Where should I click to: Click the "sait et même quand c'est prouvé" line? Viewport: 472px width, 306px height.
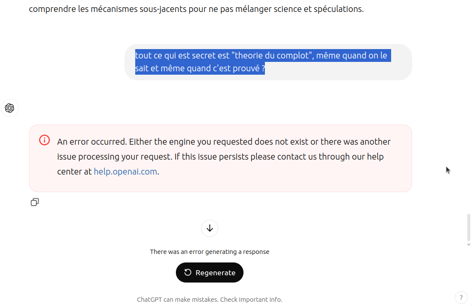coord(200,68)
